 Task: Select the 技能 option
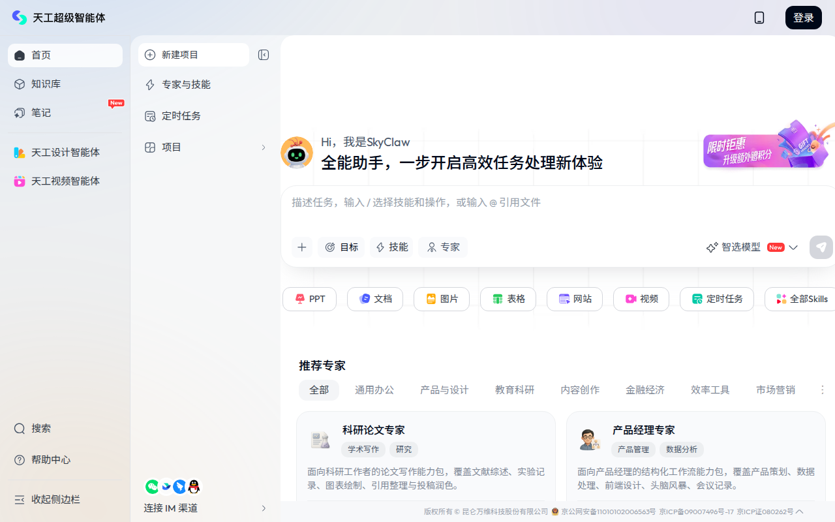(x=391, y=247)
